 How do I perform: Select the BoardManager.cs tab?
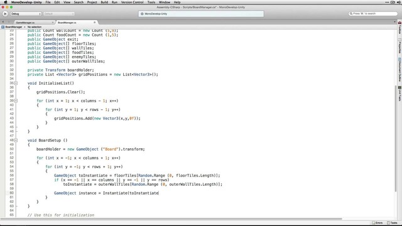pos(67,23)
